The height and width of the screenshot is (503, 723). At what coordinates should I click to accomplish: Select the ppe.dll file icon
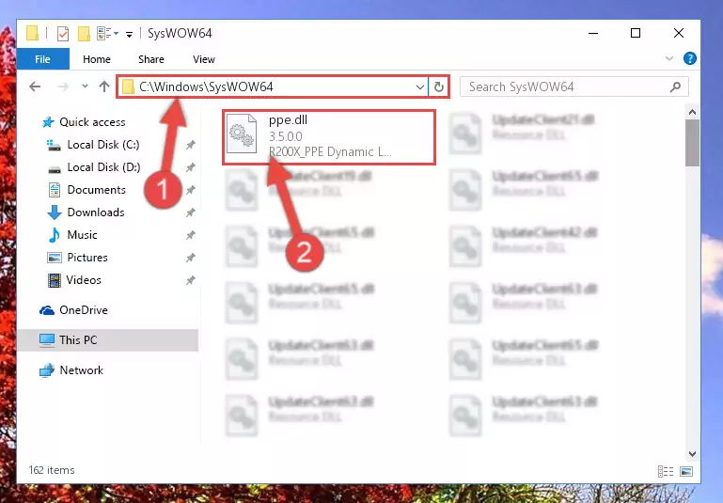242,134
